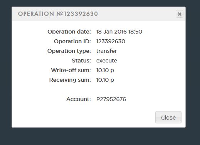Viewport: 200px width, 145px height.
Task: Click the Operation type label
Action: tap(69, 51)
